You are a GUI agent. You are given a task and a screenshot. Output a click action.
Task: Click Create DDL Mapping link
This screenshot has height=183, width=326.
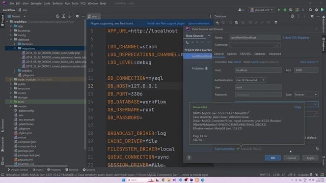point(295,38)
